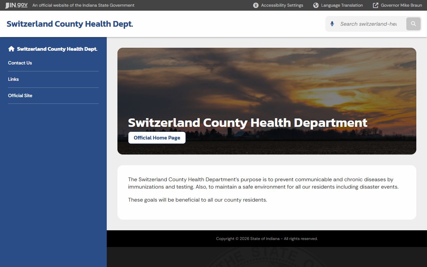This screenshot has height=267, width=427.
Task: Click the Switzerland County Health Dept. header title
Action: pyautogui.click(x=70, y=24)
